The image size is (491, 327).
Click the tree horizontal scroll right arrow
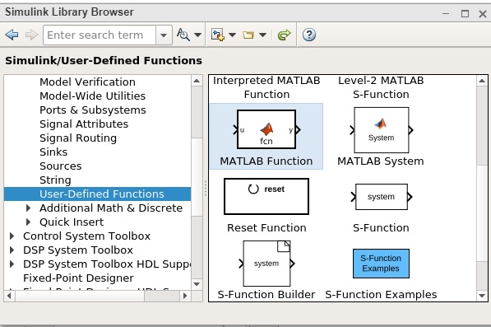(185, 296)
